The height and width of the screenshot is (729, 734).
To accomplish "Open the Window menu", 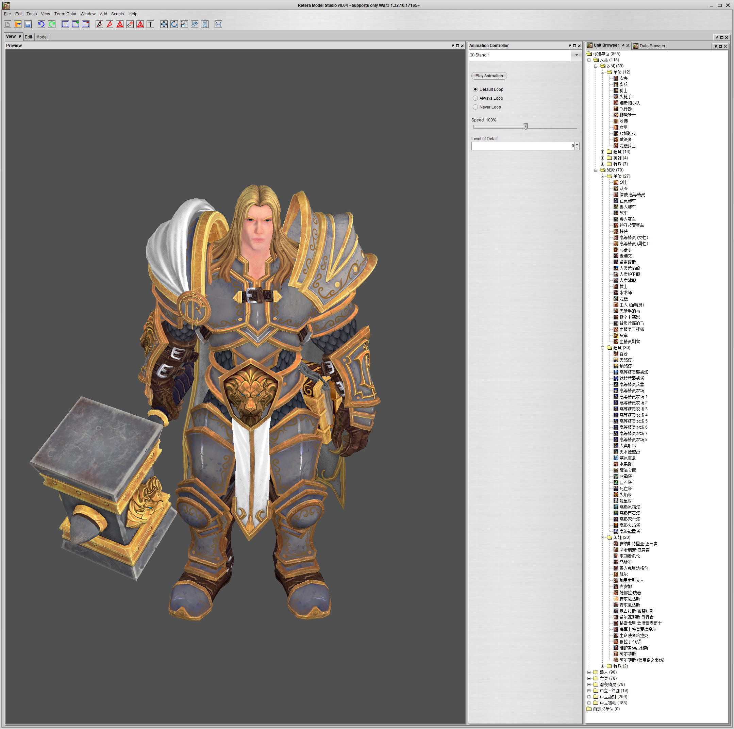I will [88, 14].
